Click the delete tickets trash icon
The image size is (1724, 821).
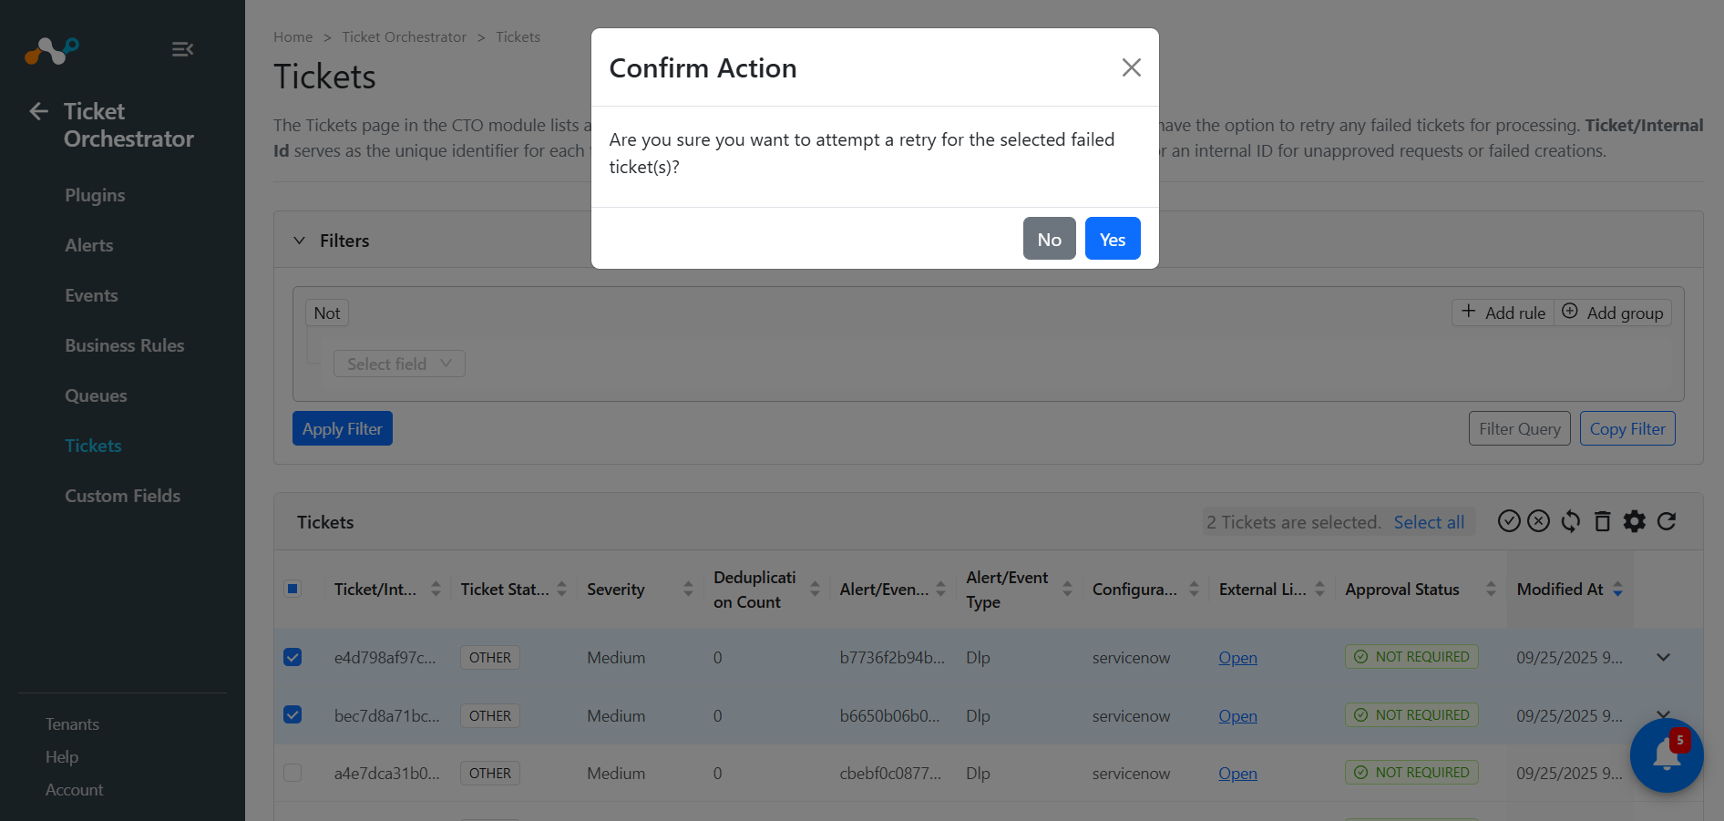[x=1602, y=521]
